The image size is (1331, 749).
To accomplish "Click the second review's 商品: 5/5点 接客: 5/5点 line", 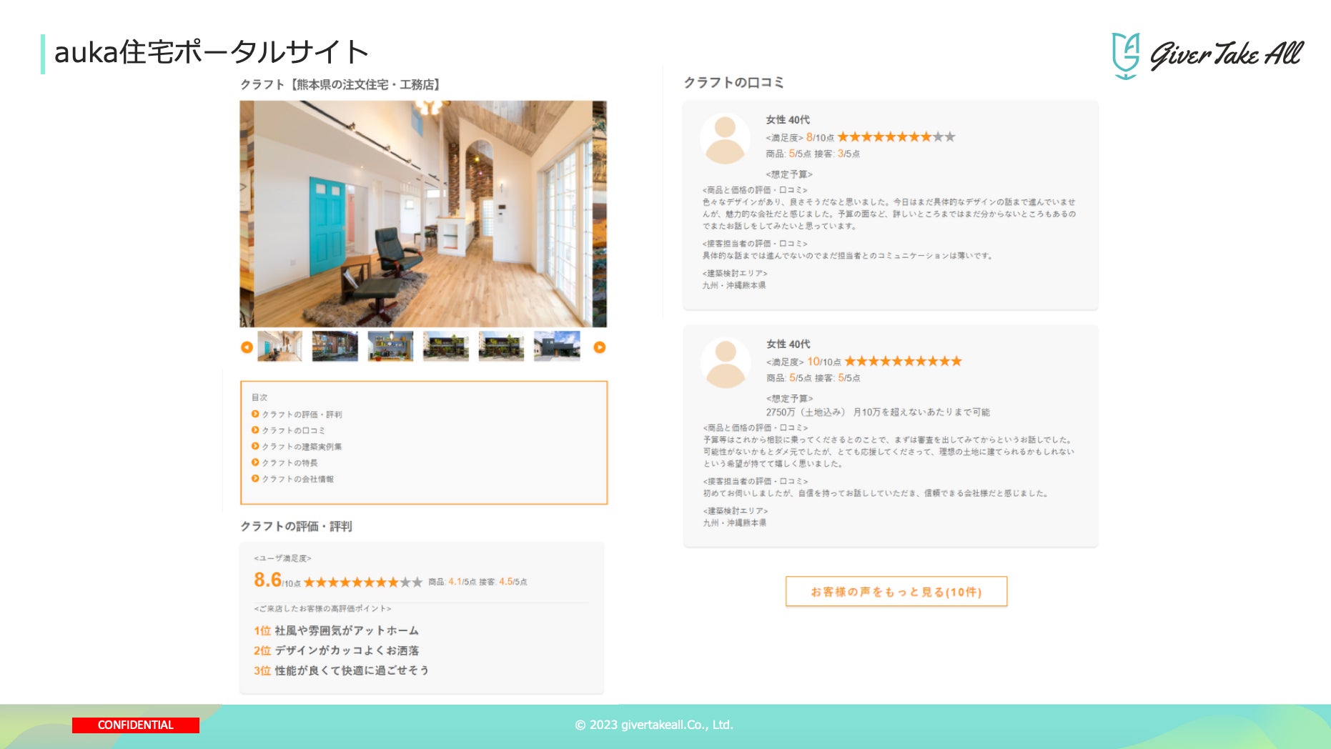I will [x=813, y=378].
